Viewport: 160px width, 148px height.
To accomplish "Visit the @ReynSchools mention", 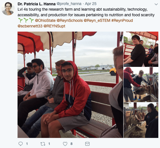I will (x=70, y=20).
